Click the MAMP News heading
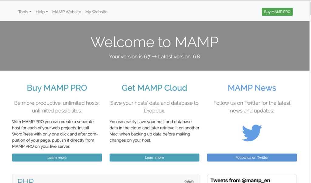This screenshot has height=183, width=311. click(x=252, y=88)
